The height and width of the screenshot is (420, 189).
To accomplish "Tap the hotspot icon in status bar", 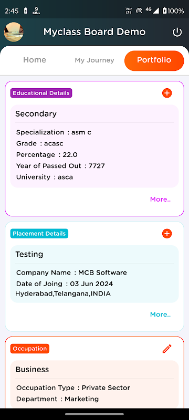I will 139,10.
